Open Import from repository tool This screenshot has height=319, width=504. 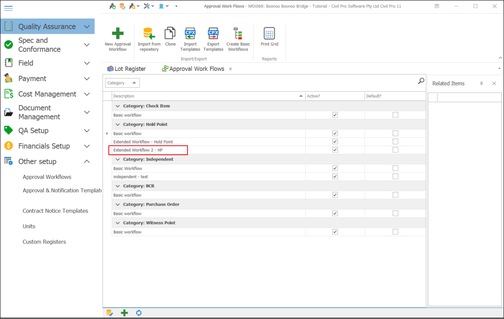pos(149,34)
